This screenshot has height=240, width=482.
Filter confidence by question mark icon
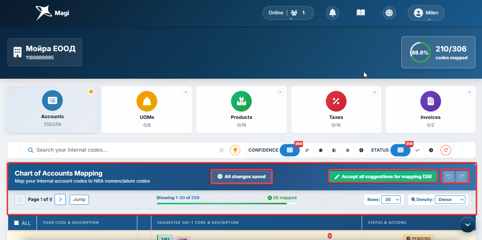(x=361, y=150)
